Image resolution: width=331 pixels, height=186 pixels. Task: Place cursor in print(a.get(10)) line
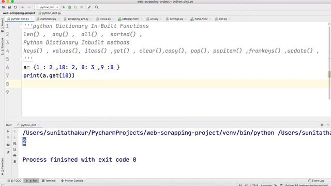pos(49,75)
